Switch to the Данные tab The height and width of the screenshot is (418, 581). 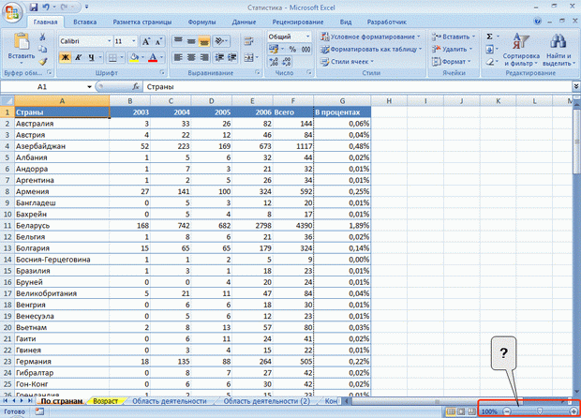[244, 22]
